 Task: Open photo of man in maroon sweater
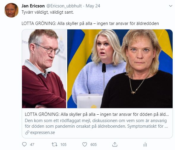44,69
